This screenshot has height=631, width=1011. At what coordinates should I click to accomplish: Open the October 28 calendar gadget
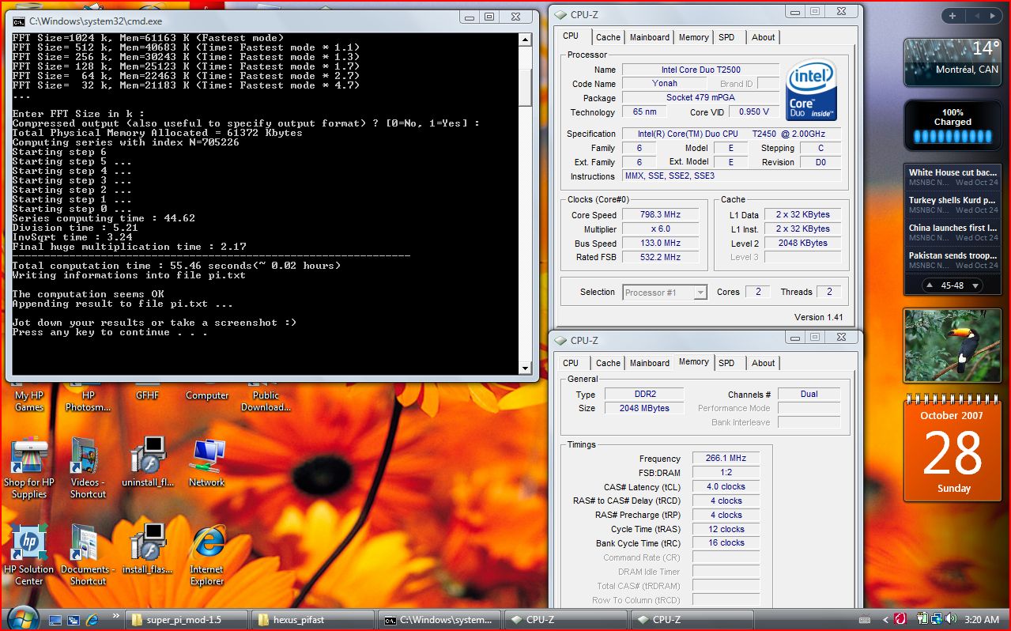click(x=953, y=449)
